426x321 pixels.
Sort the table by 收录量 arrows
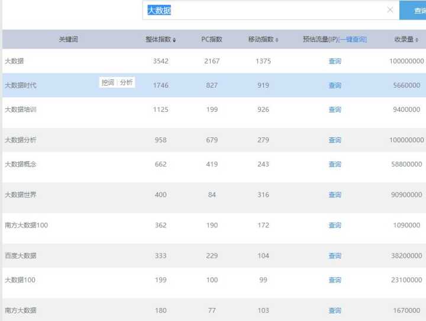(x=417, y=40)
